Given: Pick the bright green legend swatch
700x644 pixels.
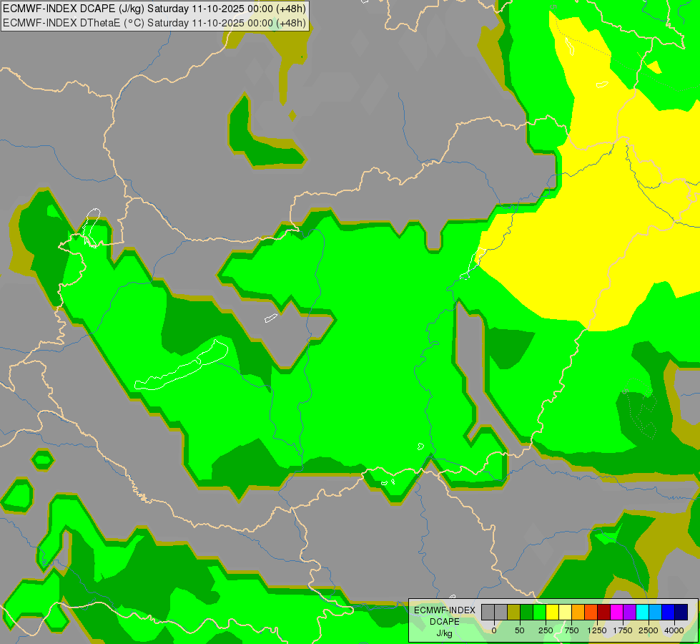Looking at the screenshot, I should (539, 612).
